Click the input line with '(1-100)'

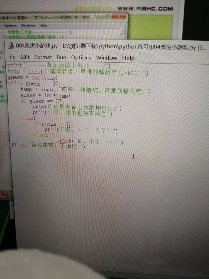click(78, 72)
